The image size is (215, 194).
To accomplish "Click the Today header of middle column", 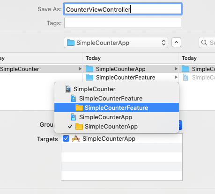I will coord(93,58).
